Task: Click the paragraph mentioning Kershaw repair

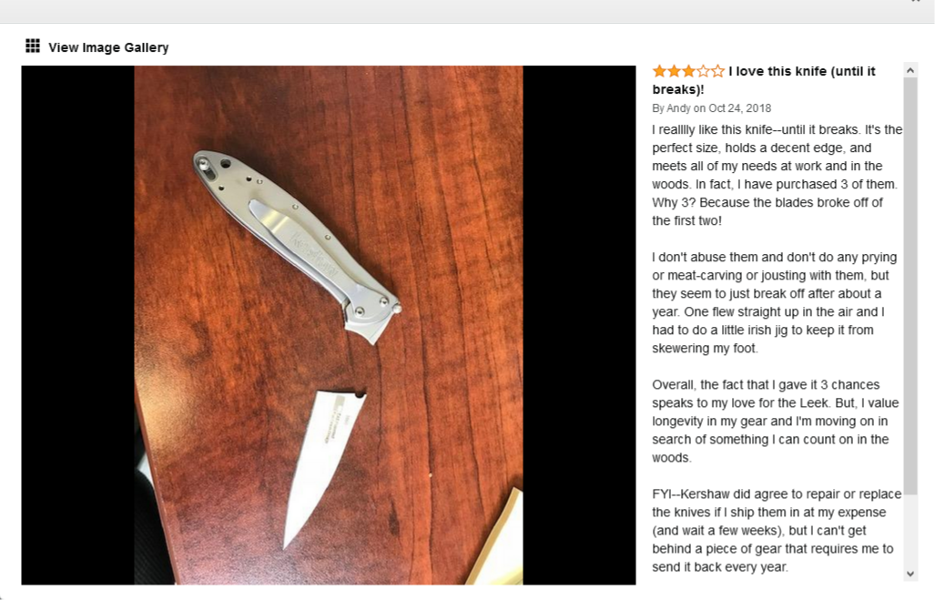Action: coord(777,530)
